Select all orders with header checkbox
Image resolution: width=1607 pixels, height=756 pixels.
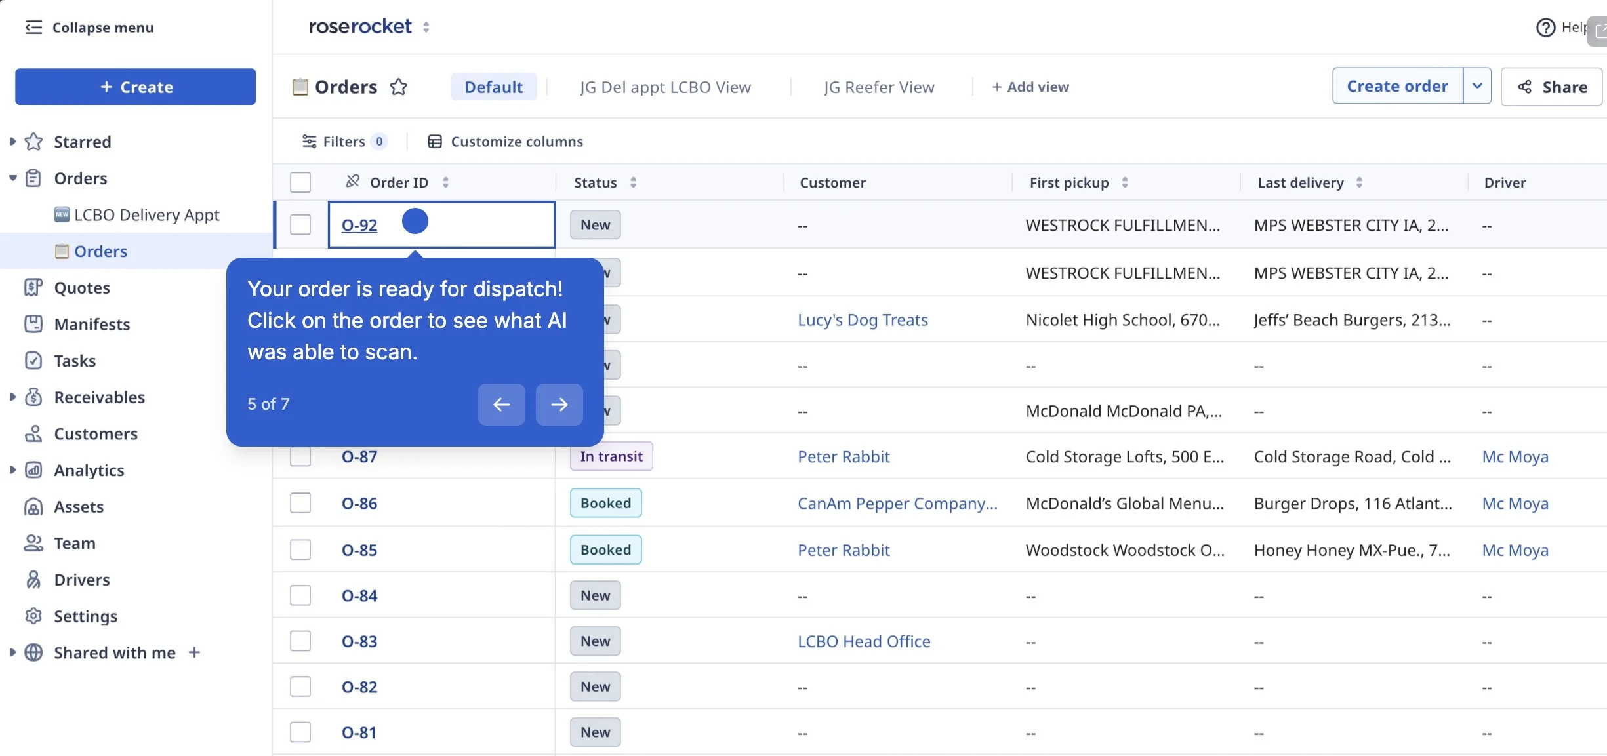pyautogui.click(x=300, y=182)
